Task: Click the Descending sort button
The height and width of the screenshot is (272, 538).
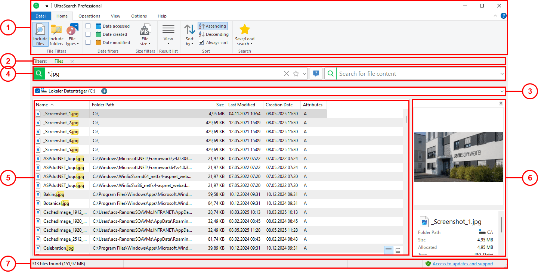Action: [x=213, y=34]
